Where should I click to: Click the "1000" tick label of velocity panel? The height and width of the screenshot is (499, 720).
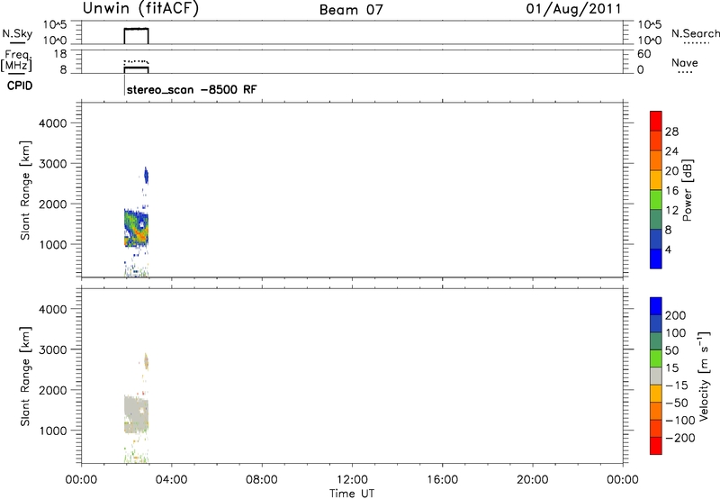[x=52, y=431]
